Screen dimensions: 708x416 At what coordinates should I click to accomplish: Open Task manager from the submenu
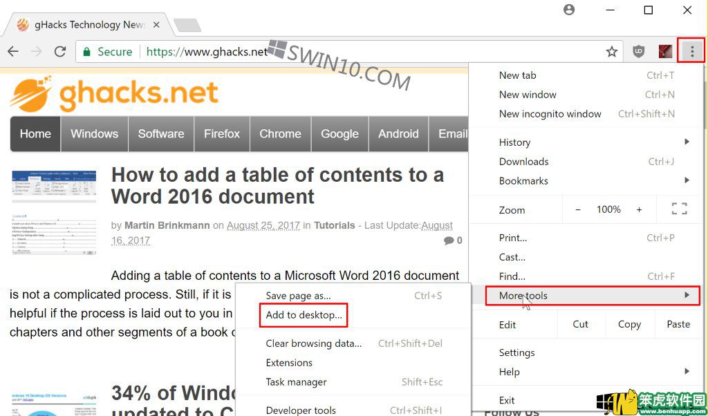click(x=353, y=382)
